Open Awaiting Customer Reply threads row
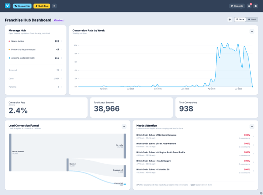 tap(36, 58)
